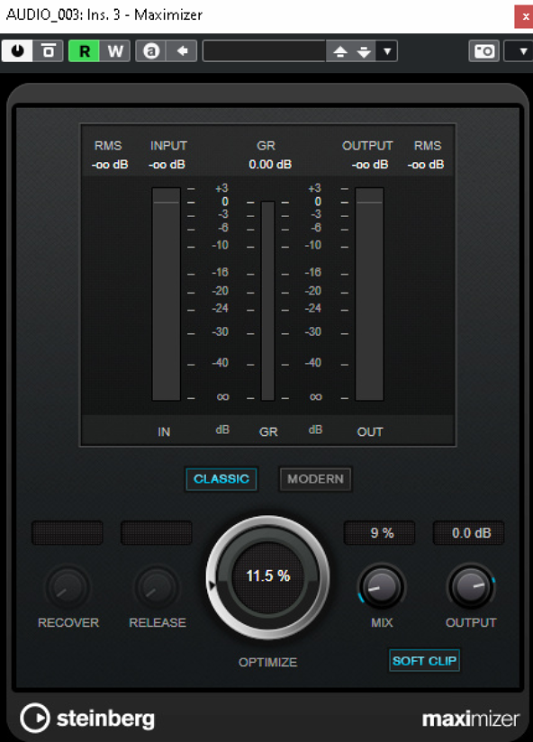Click the OUTPUT -oo dB readout
This screenshot has width=533, height=742.
click(370, 164)
